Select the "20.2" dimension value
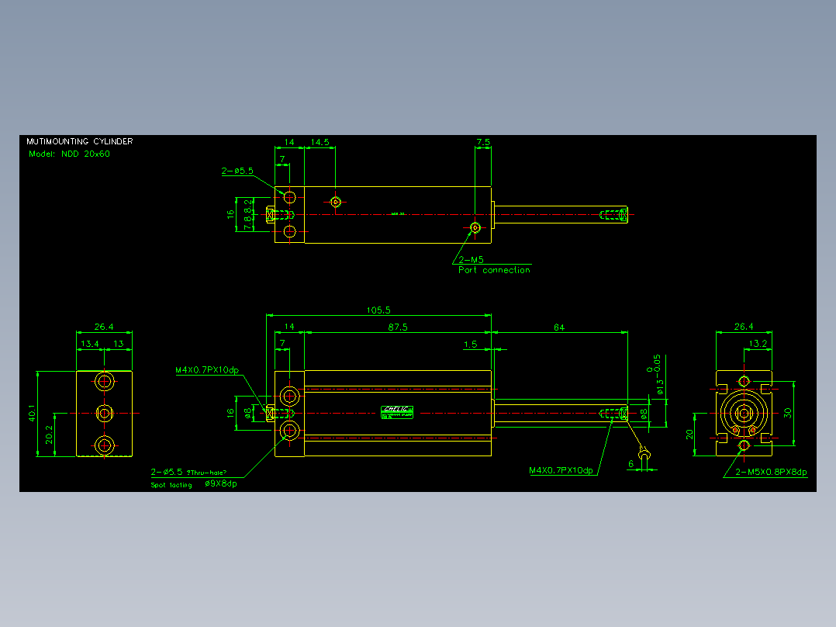 click(49, 435)
